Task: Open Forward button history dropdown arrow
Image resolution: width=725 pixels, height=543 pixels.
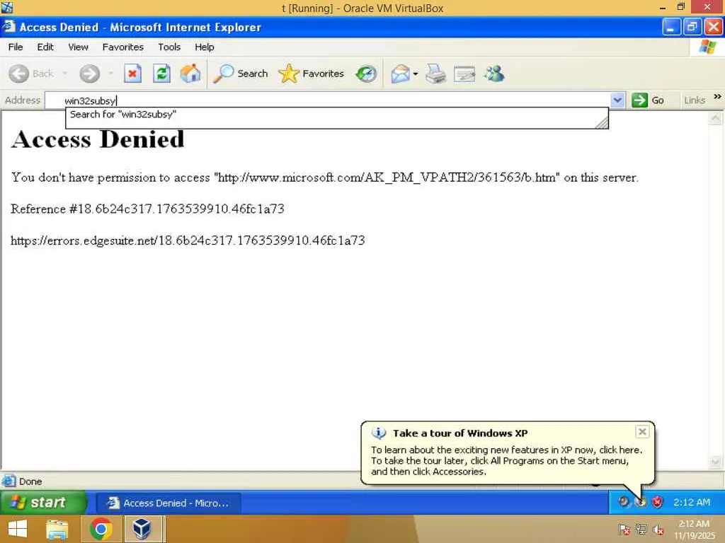Action: 110,74
